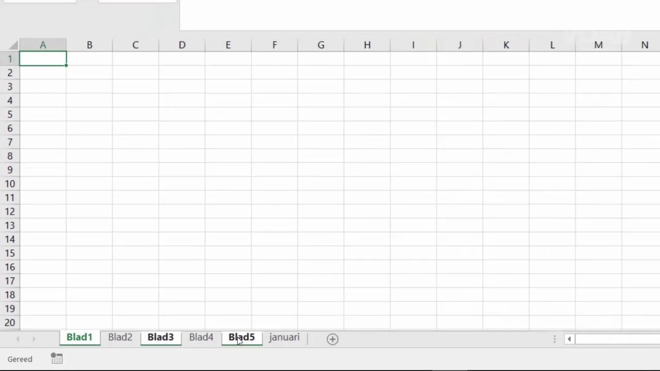Click the horizontal scrollbar track
This screenshot has width=660, height=371.
(x=618, y=339)
